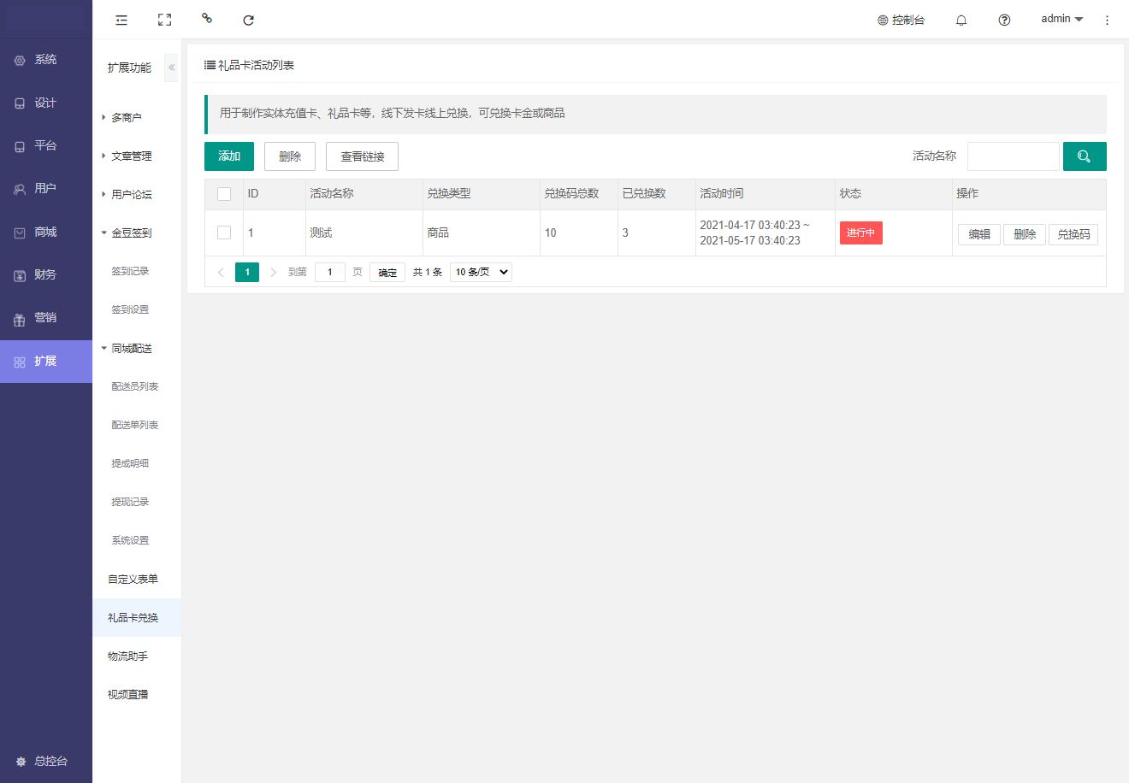Open the notifications bell
This screenshot has width=1129, height=783.
pyautogui.click(x=961, y=20)
